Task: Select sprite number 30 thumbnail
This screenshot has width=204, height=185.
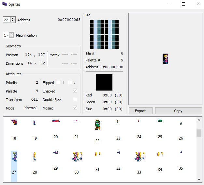Action: tap(77, 156)
